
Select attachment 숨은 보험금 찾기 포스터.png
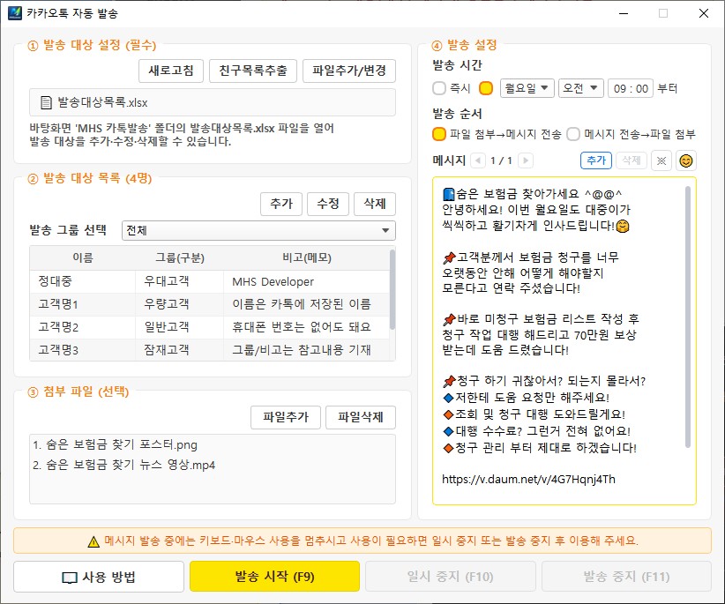pyautogui.click(x=116, y=445)
